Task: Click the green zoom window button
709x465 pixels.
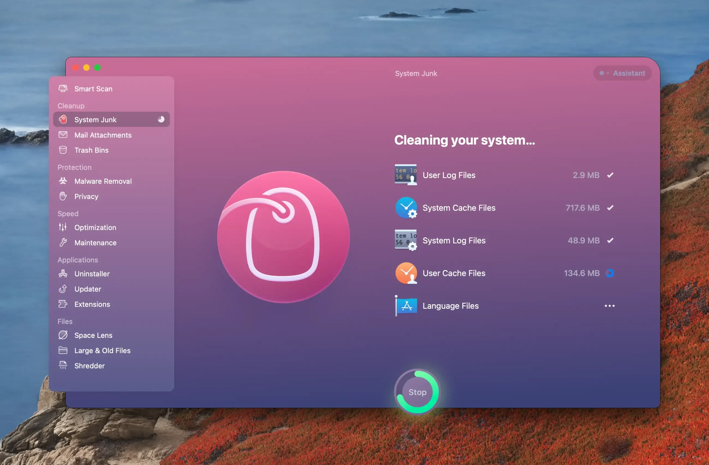Action: [x=97, y=67]
